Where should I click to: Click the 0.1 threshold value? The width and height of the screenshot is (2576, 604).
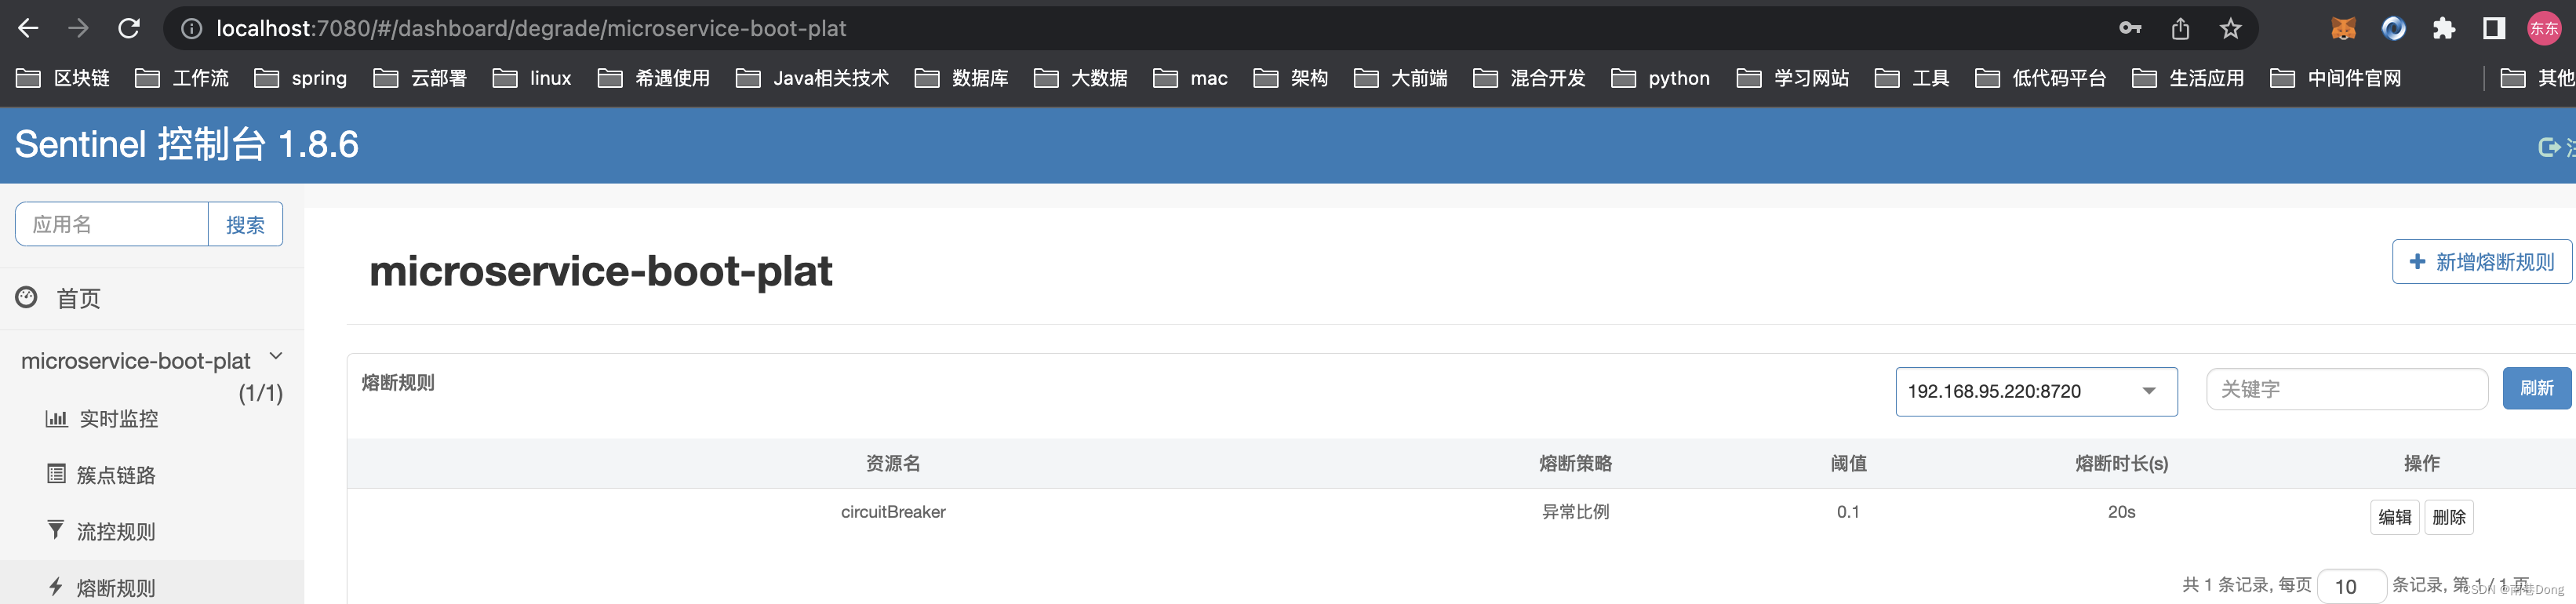point(1848,512)
